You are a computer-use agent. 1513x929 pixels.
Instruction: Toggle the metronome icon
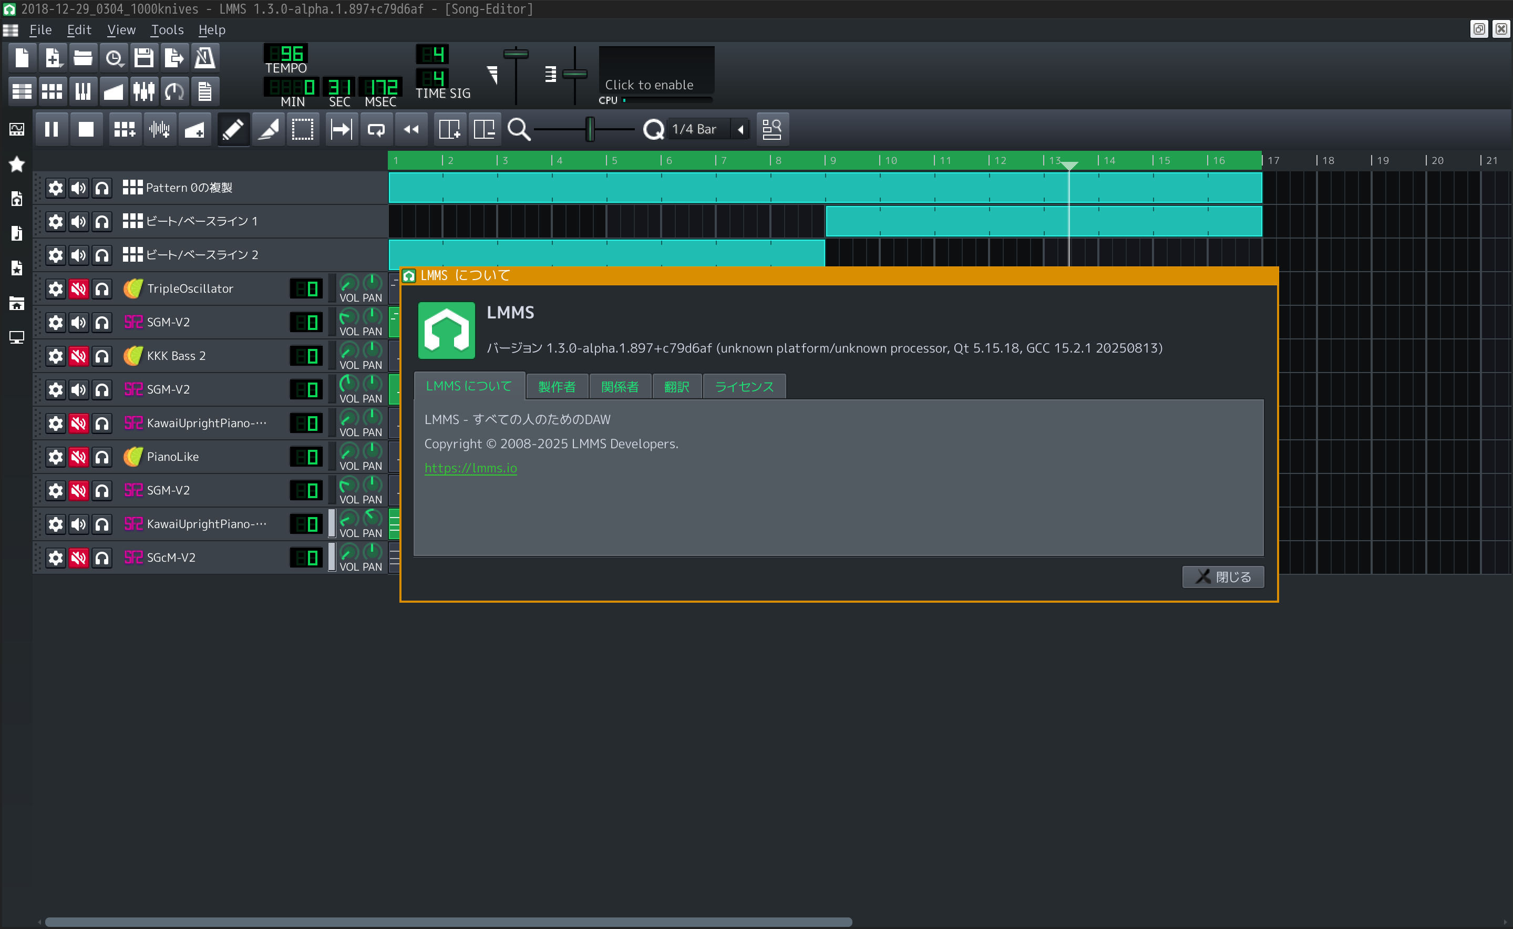click(204, 58)
